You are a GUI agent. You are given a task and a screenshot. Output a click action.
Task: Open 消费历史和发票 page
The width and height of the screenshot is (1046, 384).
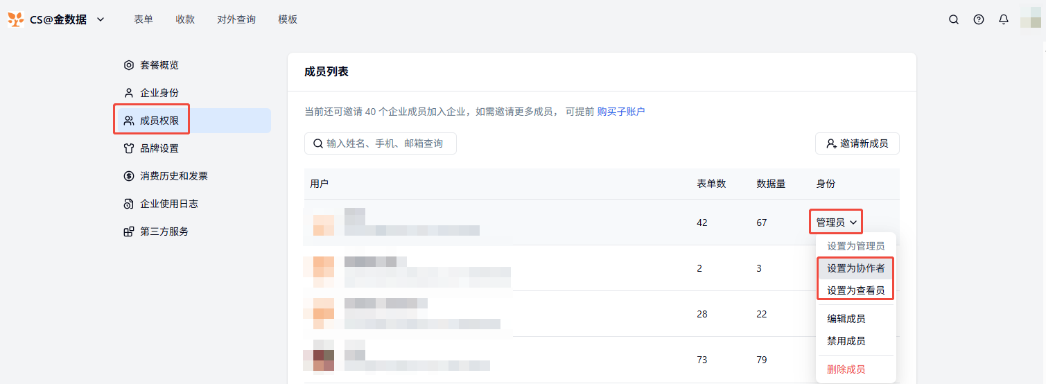coord(173,176)
